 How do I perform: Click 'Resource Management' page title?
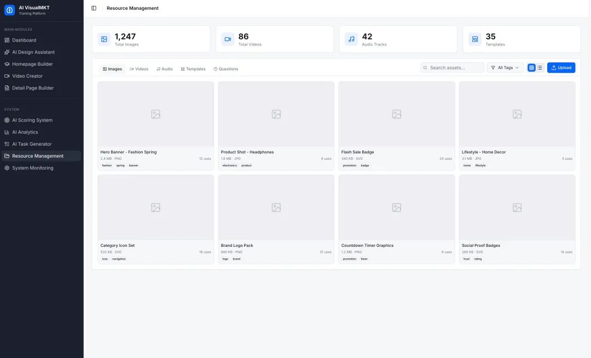(x=132, y=8)
